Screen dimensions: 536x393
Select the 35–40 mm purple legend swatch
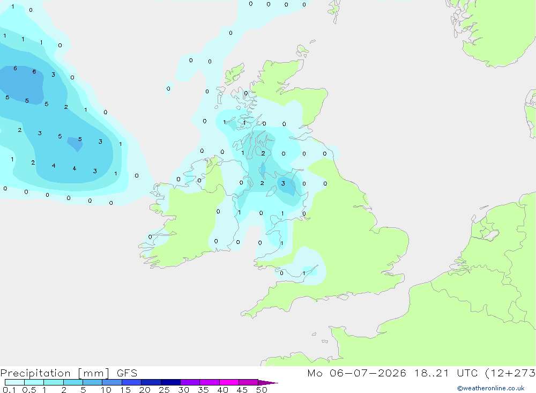[210, 382]
